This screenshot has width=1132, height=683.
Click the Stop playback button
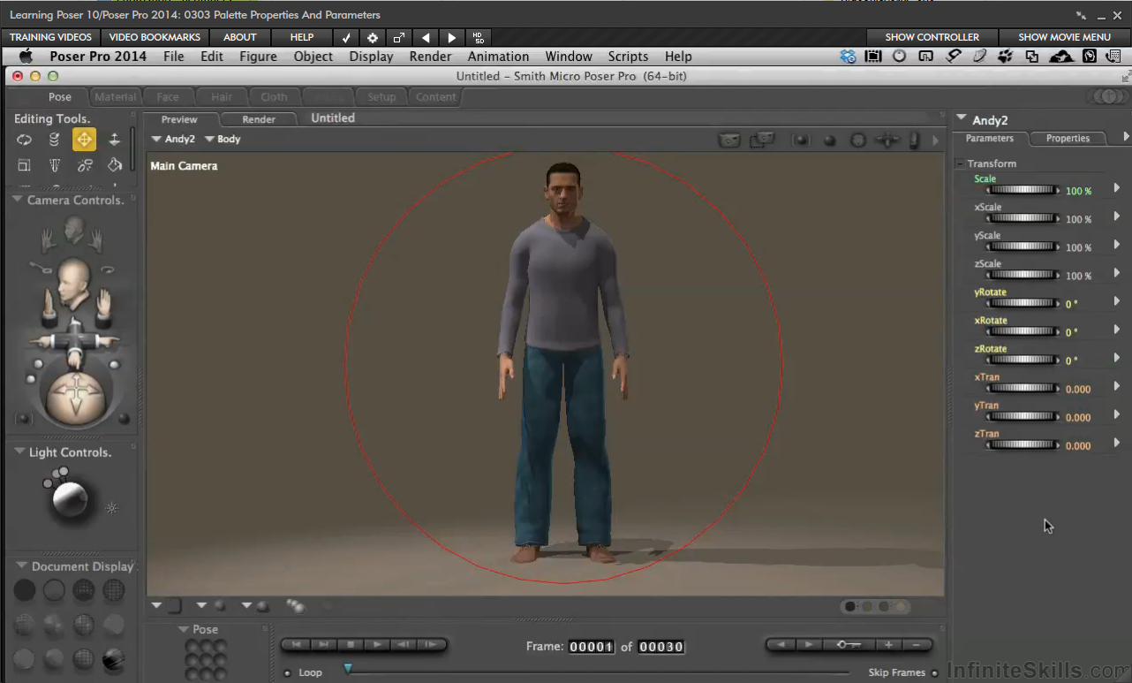(351, 645)
